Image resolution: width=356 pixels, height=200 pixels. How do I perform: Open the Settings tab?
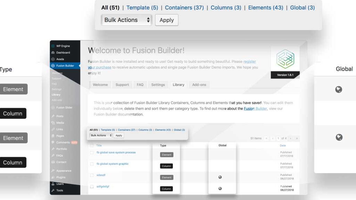tap(158, 85)
